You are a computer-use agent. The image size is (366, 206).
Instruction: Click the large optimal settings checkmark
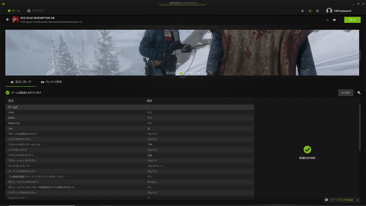pyautogui.click(x=307, y=149)
